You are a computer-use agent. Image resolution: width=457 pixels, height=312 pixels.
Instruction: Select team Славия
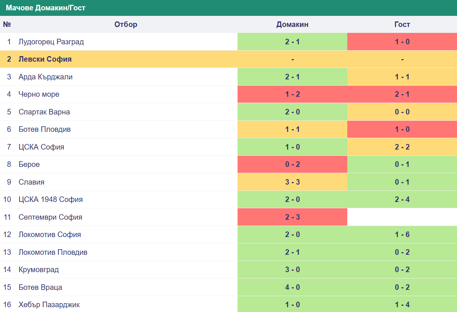click(31, 182)
